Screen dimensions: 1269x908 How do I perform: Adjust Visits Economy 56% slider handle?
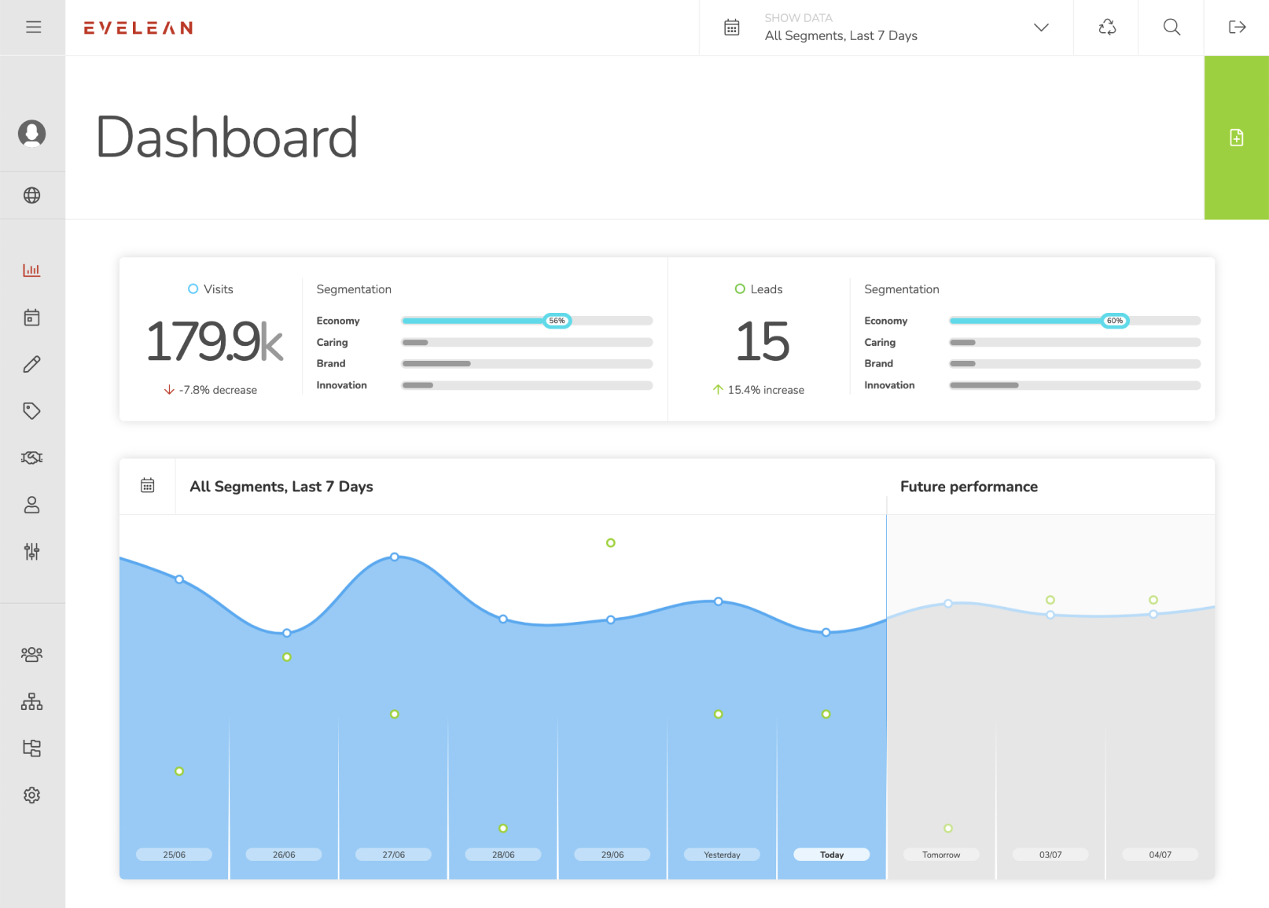[x=557, y=321]
